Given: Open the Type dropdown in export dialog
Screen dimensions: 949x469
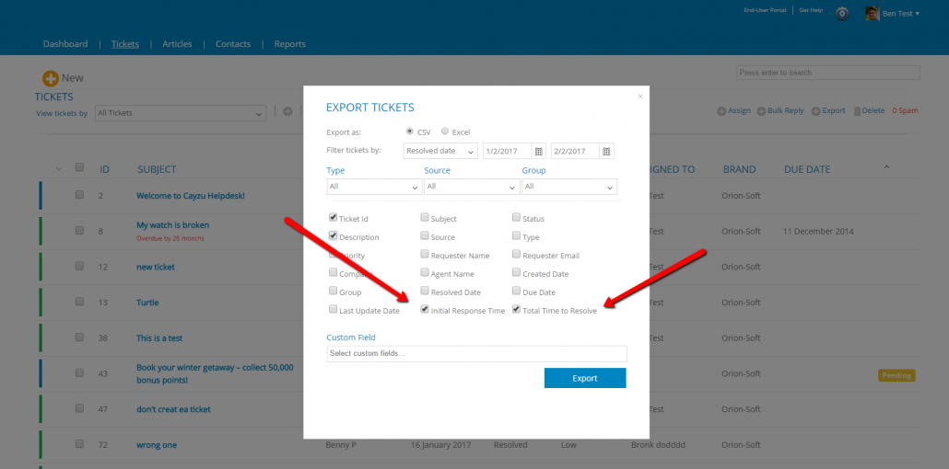Looking at the screenshot, I should coord(374,187).
